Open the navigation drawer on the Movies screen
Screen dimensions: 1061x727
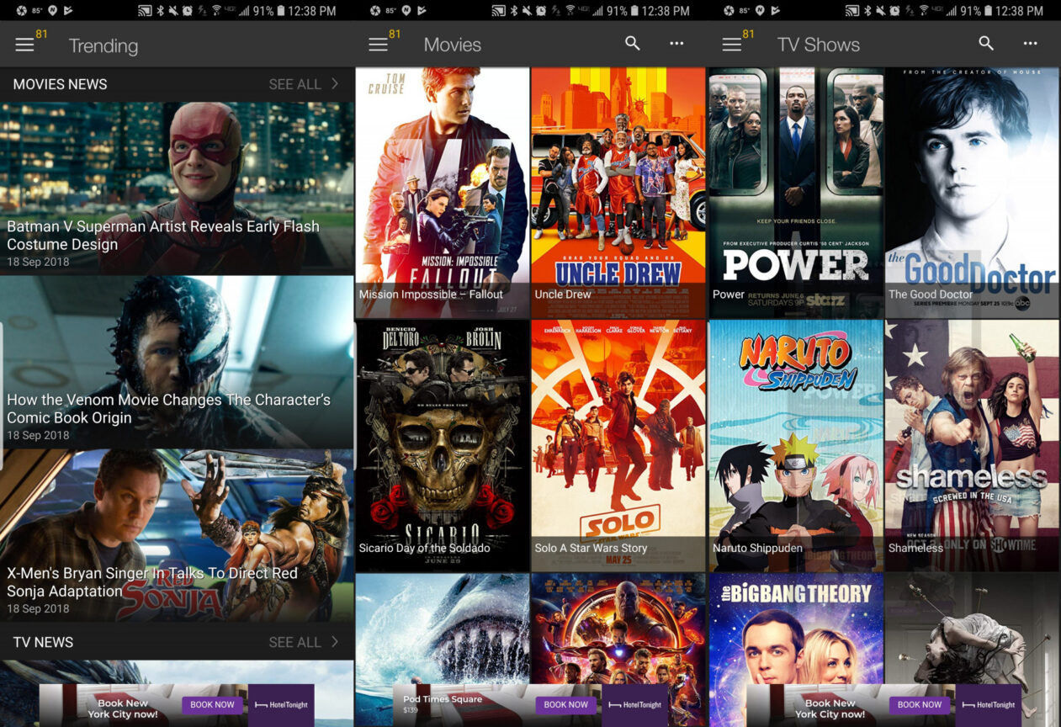(x=378, y=44)
